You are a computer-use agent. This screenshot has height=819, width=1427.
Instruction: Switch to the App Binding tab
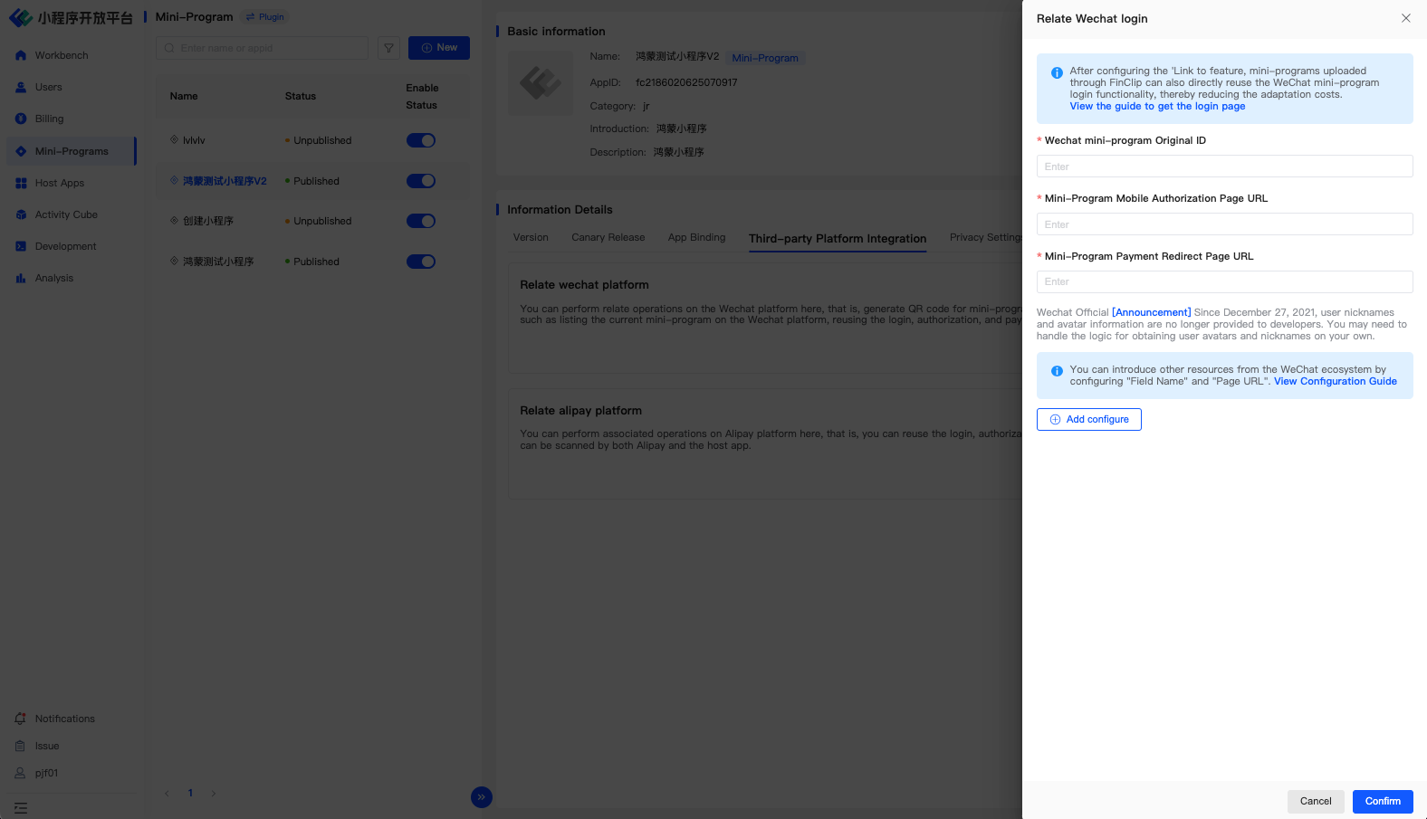pyautogui.click(x=697, y=237)
